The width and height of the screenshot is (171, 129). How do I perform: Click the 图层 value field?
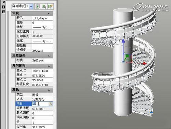[42, 23]
